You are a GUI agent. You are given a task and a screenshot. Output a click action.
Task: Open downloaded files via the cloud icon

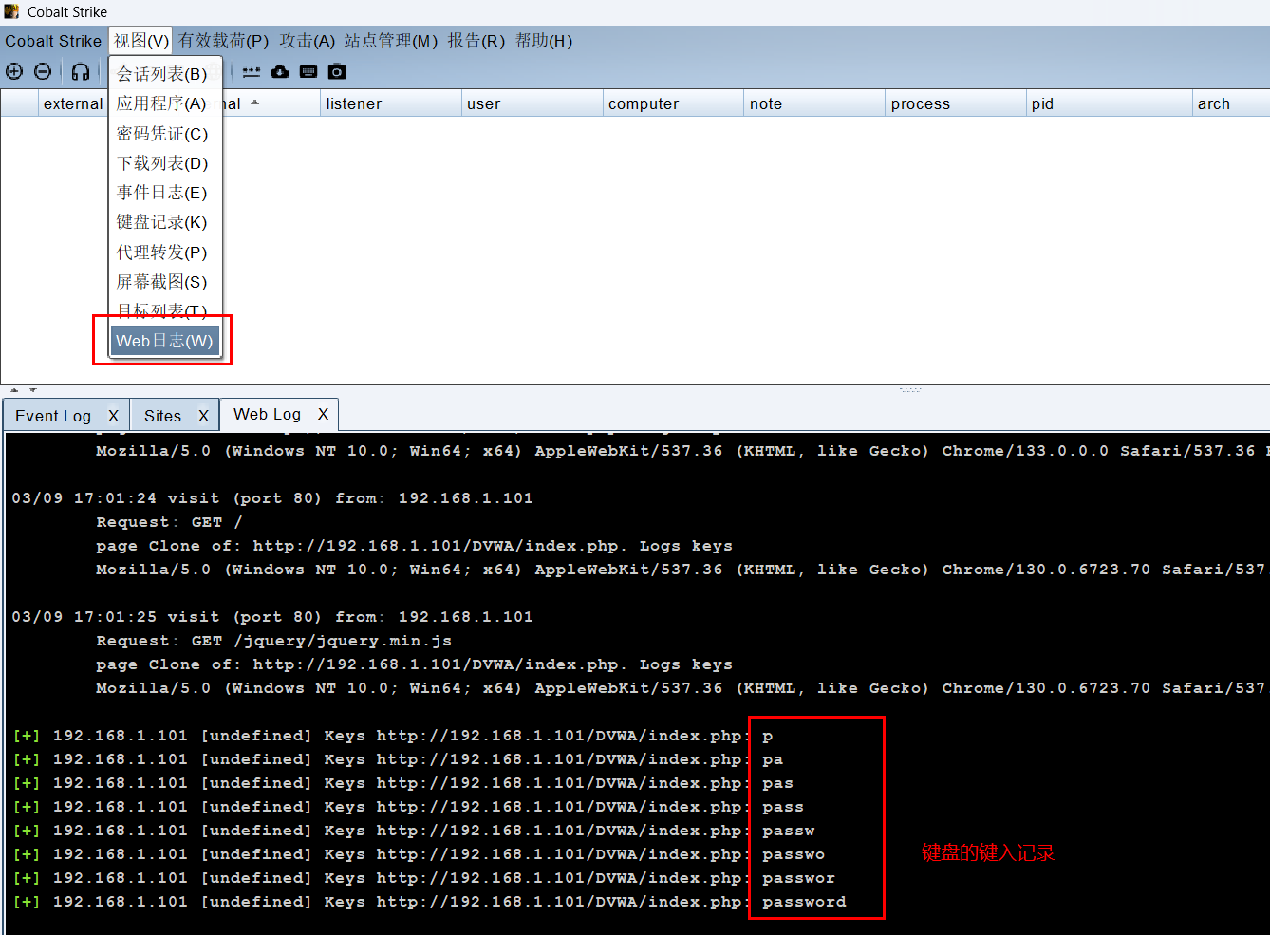[280, 72]
